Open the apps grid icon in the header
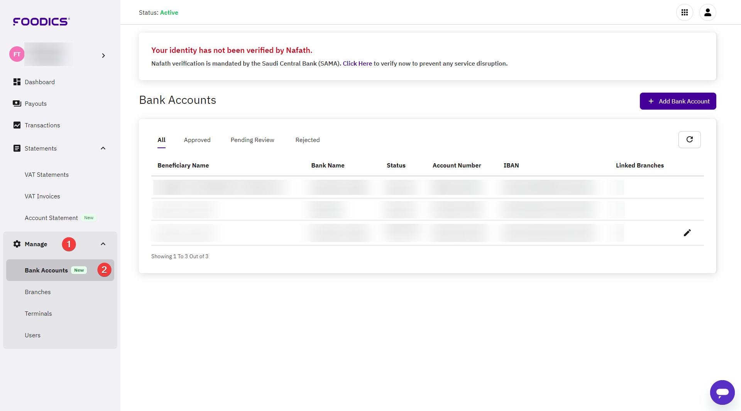Image resolution: width=741 pixels, height=411 pixels. (685, 12)
